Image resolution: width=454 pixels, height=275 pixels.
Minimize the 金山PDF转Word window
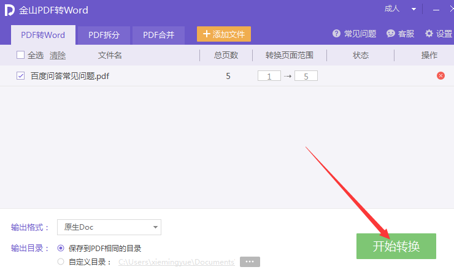pyautogui.click(x=436, y=10)
